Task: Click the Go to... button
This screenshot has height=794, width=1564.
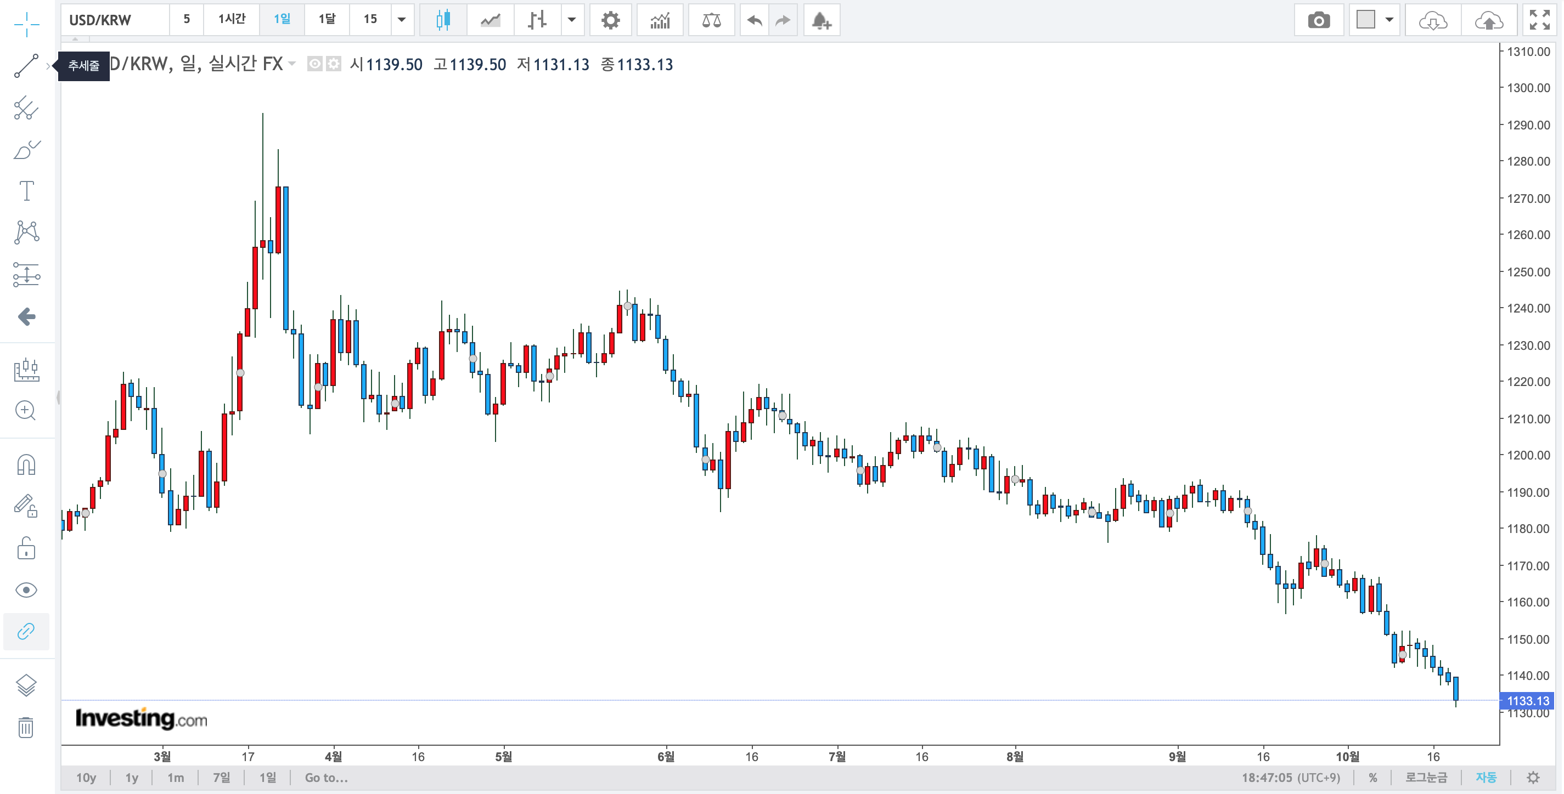Action: point(326,778)
